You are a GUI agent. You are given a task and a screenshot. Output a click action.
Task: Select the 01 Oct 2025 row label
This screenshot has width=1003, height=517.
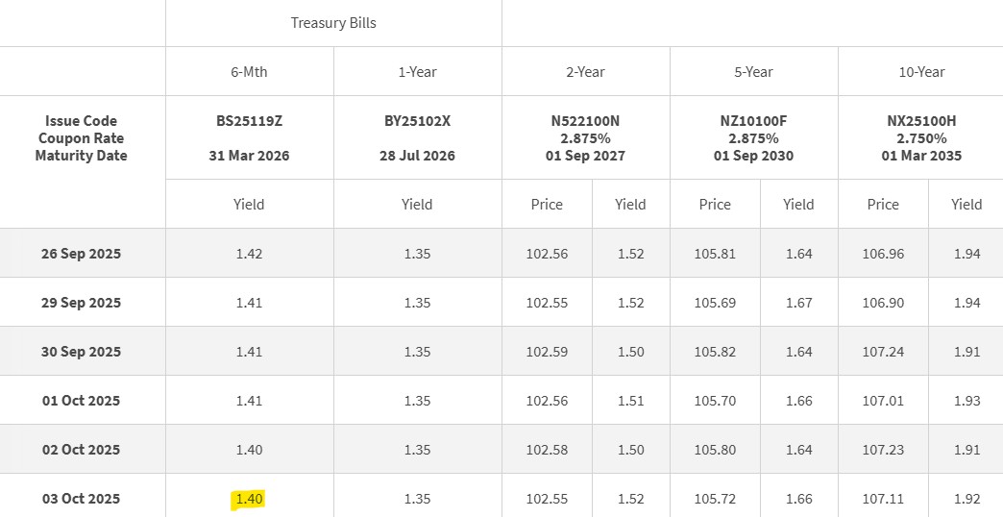point(82,401)
